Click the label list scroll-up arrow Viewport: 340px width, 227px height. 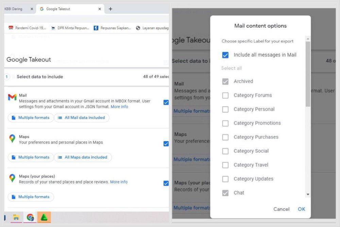308,39
